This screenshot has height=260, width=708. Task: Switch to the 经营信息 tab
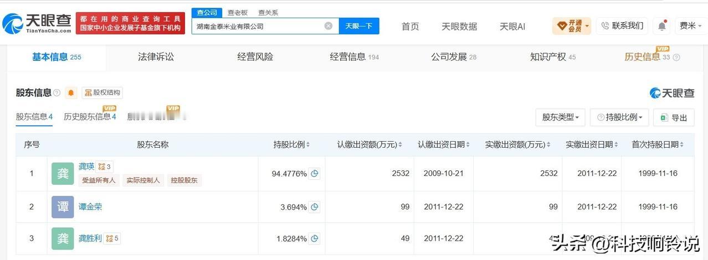[x=355, y=57]
